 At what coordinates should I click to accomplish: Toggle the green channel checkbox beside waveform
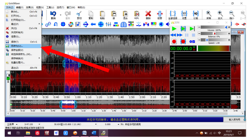(8, 79)
